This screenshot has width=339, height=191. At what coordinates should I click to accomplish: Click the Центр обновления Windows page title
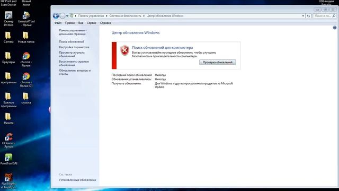[x=136, y=33]
